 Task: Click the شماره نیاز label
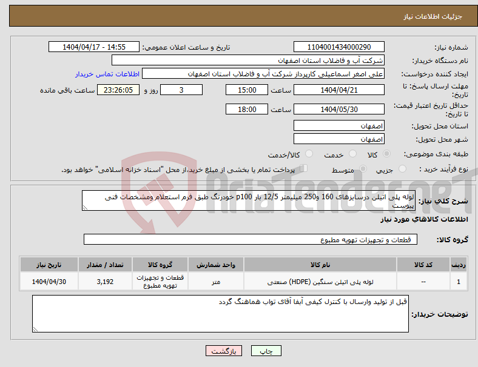(451, 47)
